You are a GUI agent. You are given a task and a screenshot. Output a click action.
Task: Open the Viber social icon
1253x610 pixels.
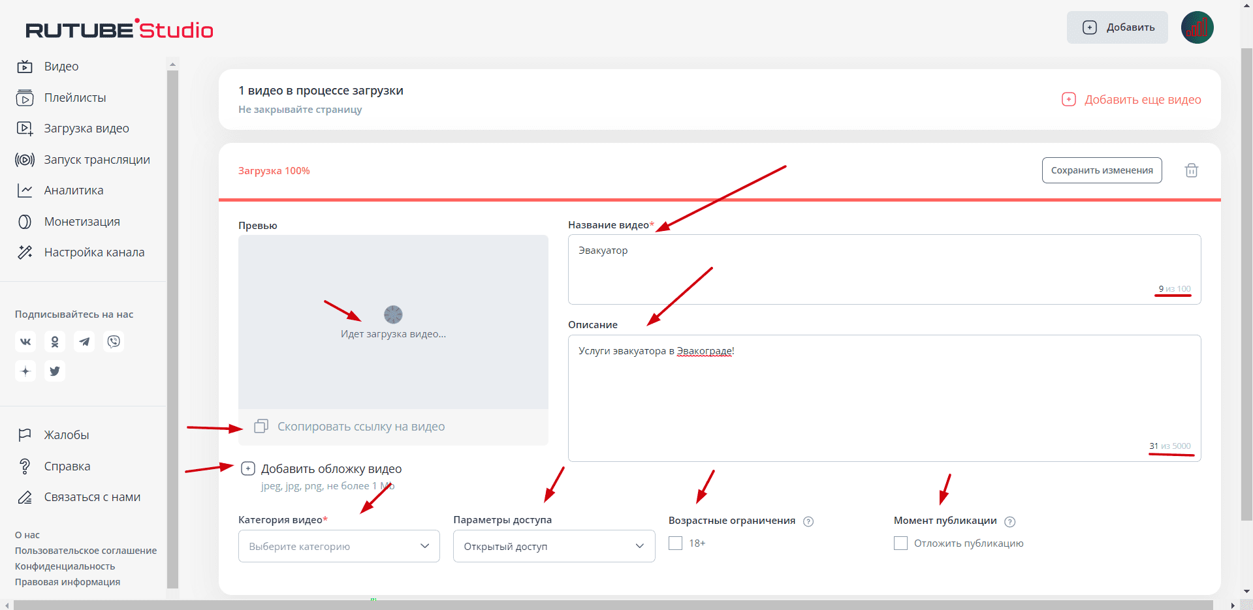(114, 341)
